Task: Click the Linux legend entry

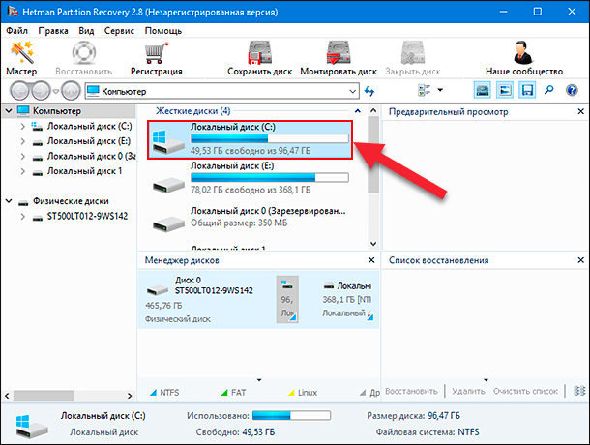Action: 303,393
